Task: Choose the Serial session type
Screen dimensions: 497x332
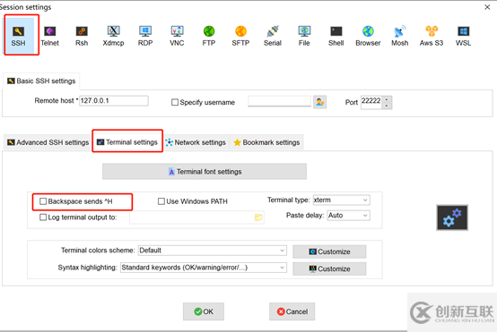Action: tap(273, 36)
